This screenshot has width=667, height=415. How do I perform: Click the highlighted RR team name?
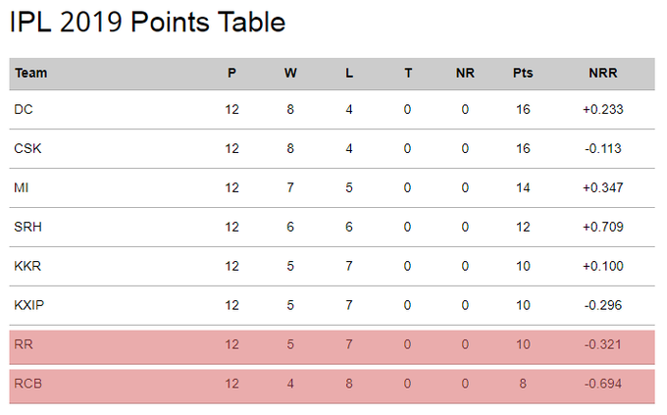coord(24,344)
